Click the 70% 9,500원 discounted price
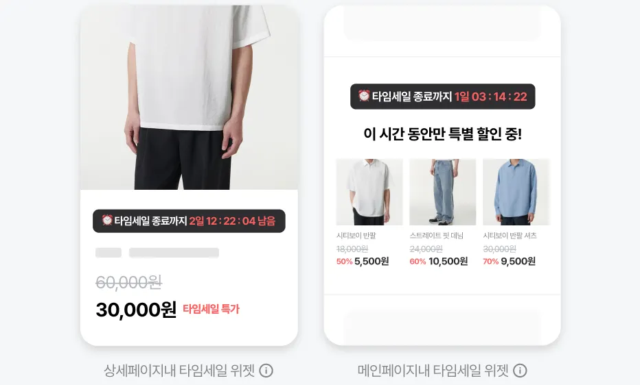This screenshot has height=385, width=640. [509, 261]
